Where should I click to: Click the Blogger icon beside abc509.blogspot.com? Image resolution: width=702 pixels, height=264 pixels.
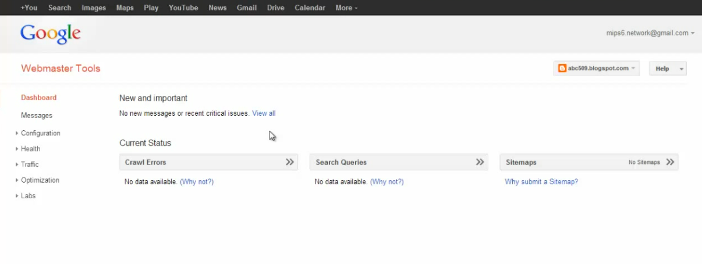[562, 69]
